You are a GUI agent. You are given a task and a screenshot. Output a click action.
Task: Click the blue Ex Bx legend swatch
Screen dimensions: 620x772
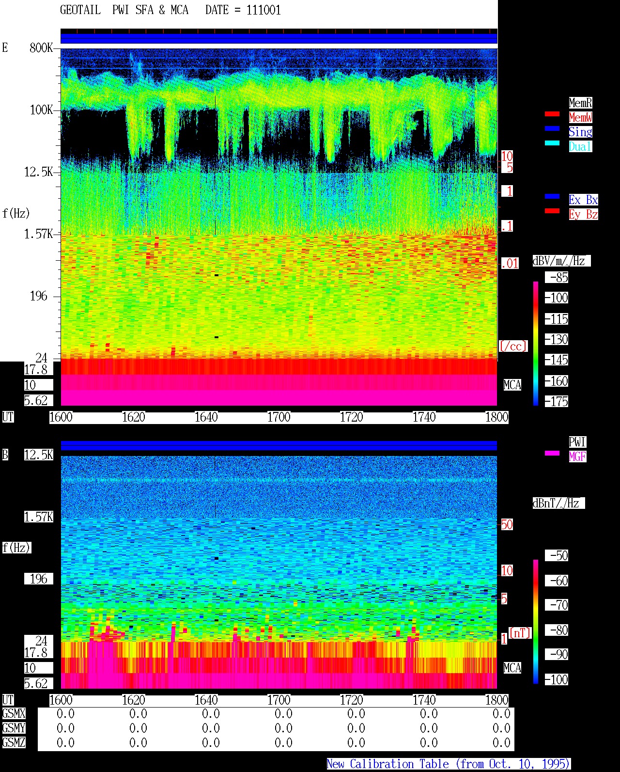552,196
